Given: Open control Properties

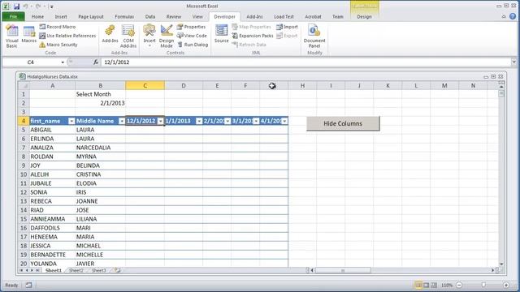Looking at the screenshot, I should [192, 27].
